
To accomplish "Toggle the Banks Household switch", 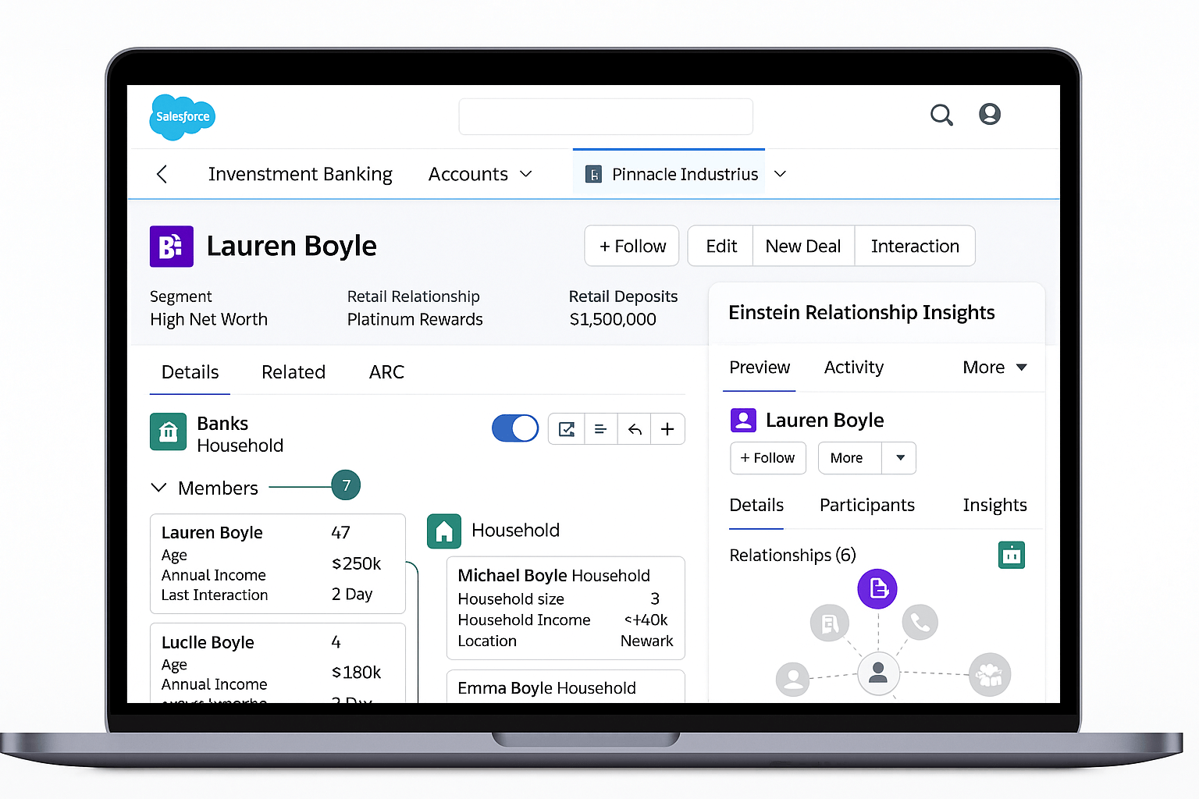I will tap(515, 428).
